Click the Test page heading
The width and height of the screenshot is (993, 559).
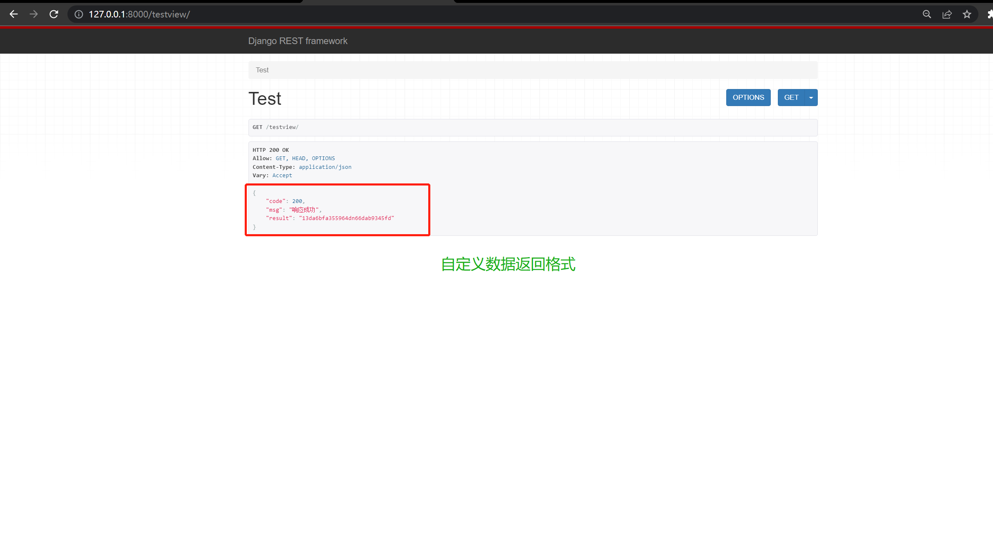tap(265, 99)
